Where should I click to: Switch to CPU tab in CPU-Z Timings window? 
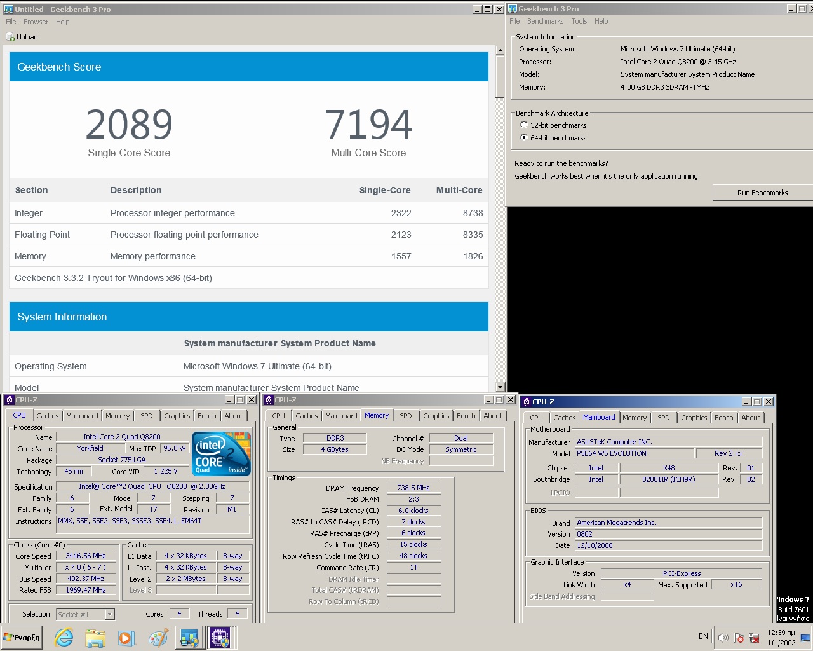278,416
